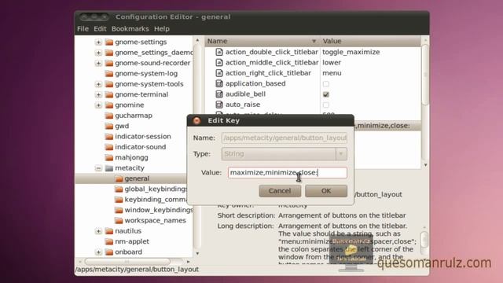Click the audible_bell key icon
Viewport: 503px width, 283px height.
tap(219, 94)
